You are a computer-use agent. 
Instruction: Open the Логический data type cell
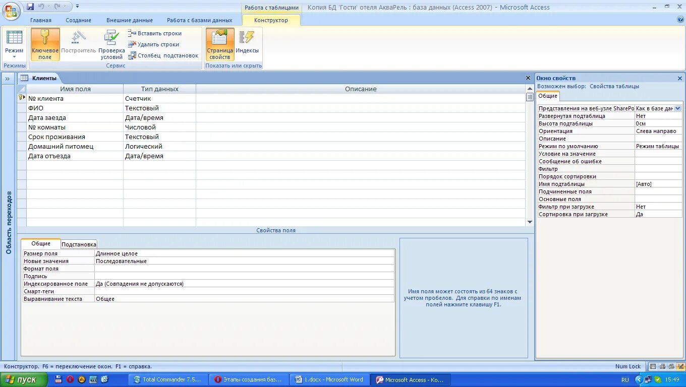point(159,146)
